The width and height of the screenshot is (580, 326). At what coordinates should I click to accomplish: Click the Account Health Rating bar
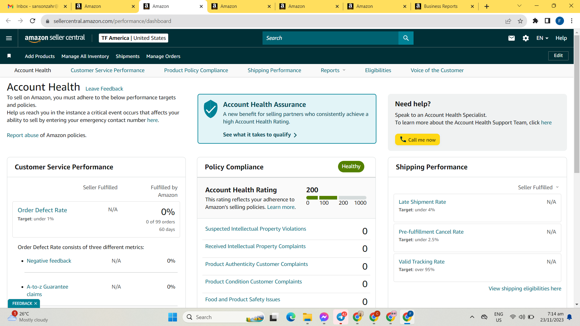tap(336, 198)
